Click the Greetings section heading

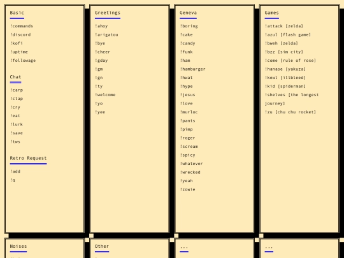(x=108, y=13)
